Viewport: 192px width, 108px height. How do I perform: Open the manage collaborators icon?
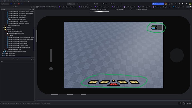[169, 4]
